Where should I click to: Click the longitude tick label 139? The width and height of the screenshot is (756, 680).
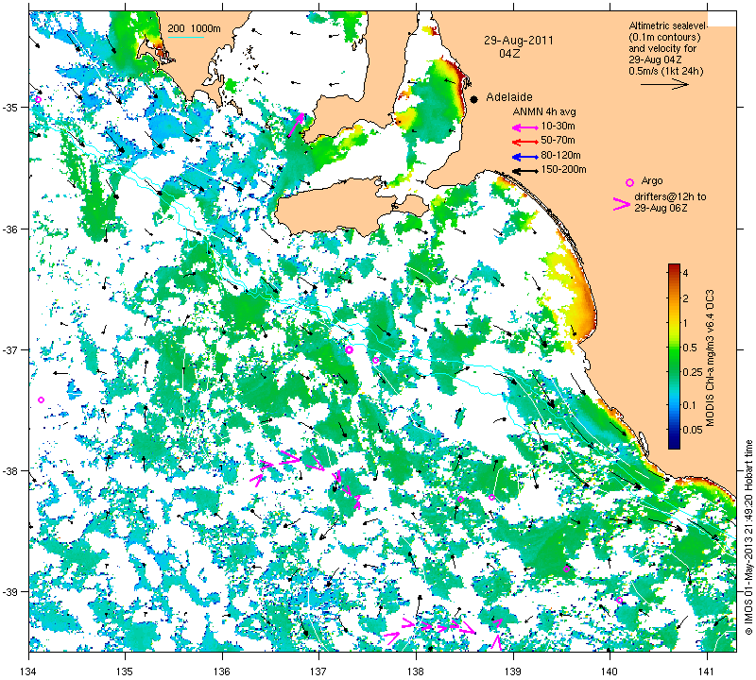pyautogui.click(x=513, y=671)
